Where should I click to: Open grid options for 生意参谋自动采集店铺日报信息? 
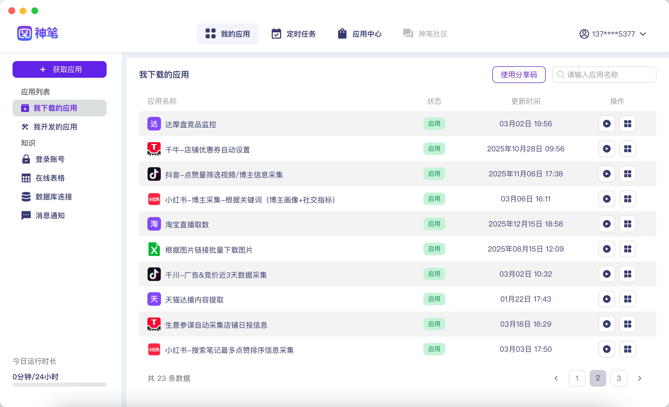click(x=627, y=324)
